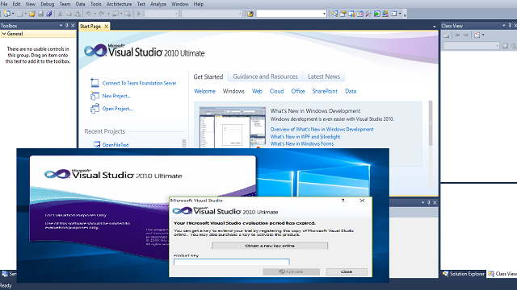Viewport: 517px width, 290px height.
Task: Open the document tab list dropdown arrow
Action: click(x=435, y=27)
